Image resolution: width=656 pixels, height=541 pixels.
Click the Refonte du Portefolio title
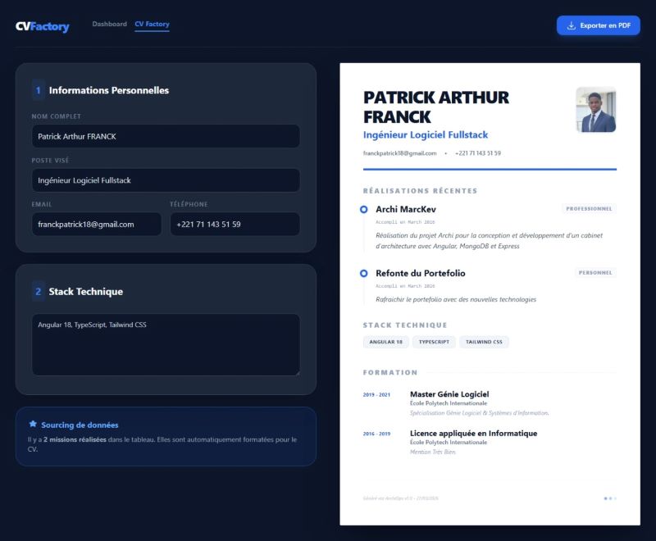(421, 273)
